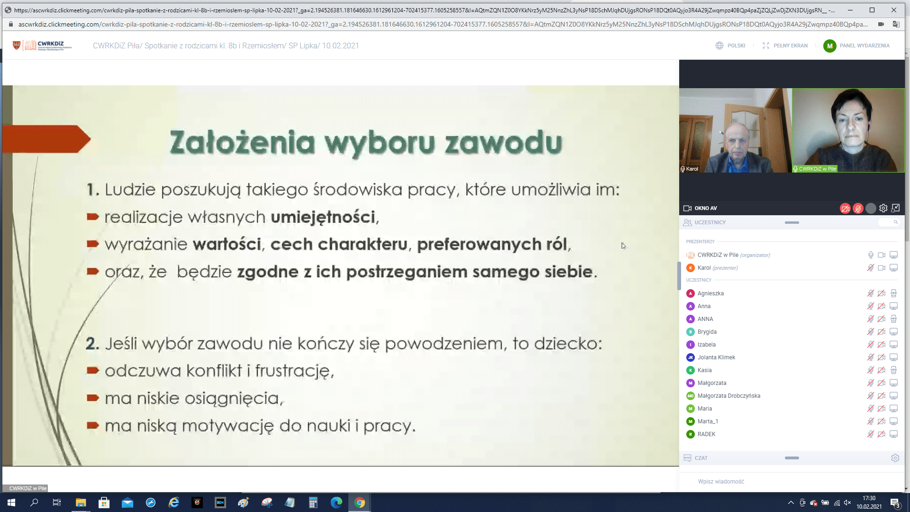The image size is (910, 512).
Task: Open Microsoft Edge from the taskbar
Action: point(337,503)
